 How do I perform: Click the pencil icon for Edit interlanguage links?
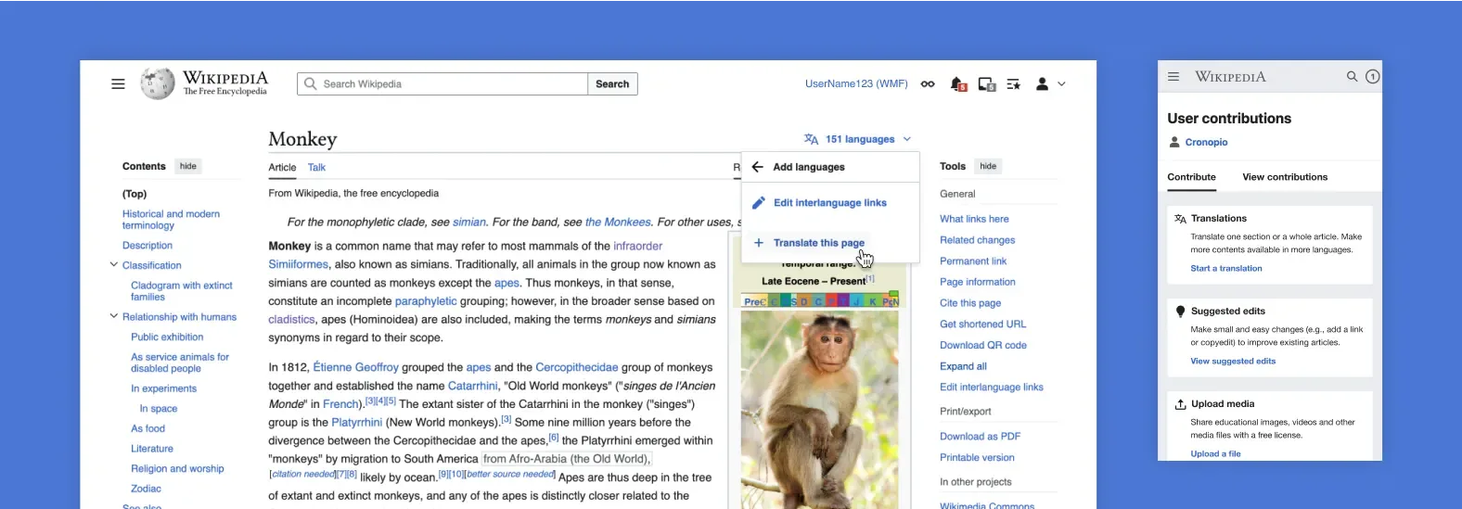click(x=758, y=203)
